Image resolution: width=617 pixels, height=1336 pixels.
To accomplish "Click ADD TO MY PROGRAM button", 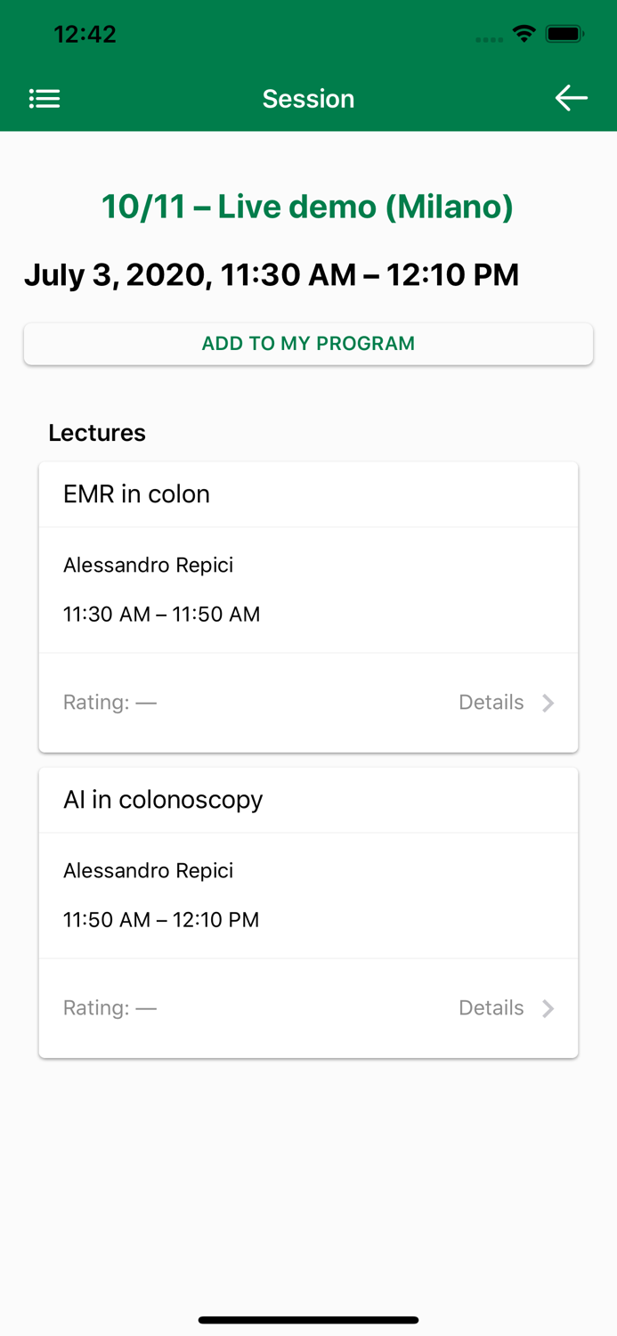I will pos(308,344).
